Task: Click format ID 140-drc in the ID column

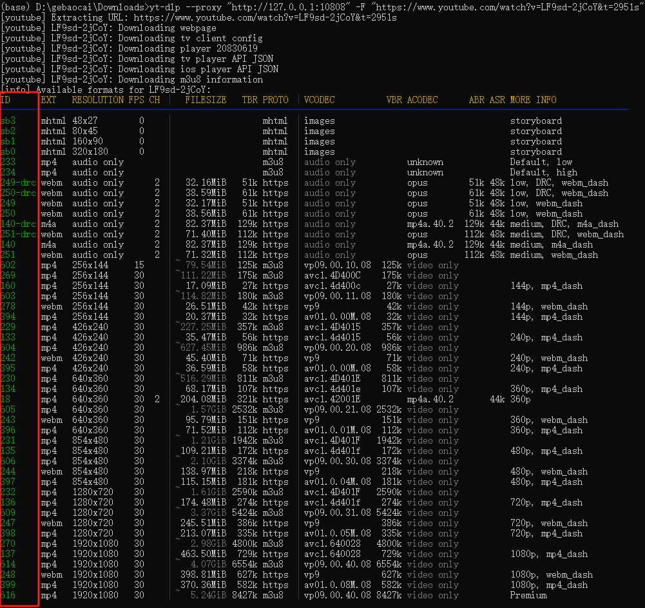Action: point(18,224)
